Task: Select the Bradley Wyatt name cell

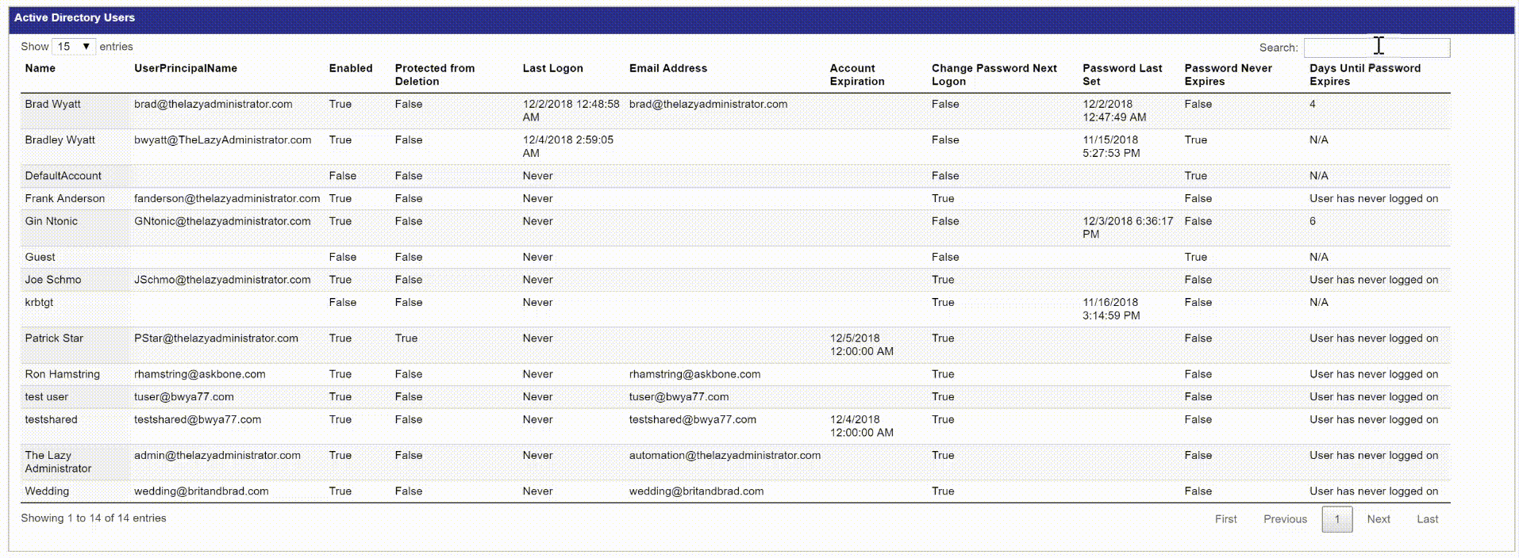Action: click(75, 147)
